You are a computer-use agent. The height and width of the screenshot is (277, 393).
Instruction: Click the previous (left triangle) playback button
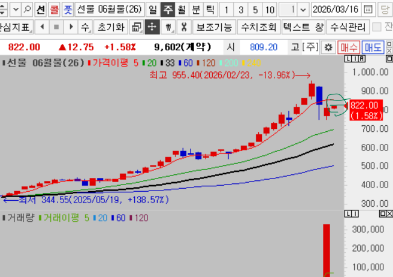(42, 27)
